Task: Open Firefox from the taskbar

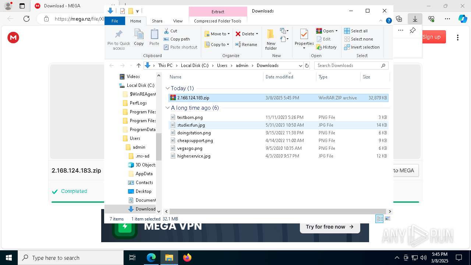Action: click(x=187, y=258)
